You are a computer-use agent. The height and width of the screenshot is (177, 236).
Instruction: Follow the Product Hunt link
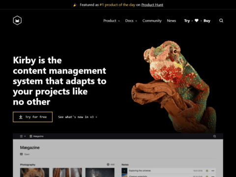click(152, 5)
